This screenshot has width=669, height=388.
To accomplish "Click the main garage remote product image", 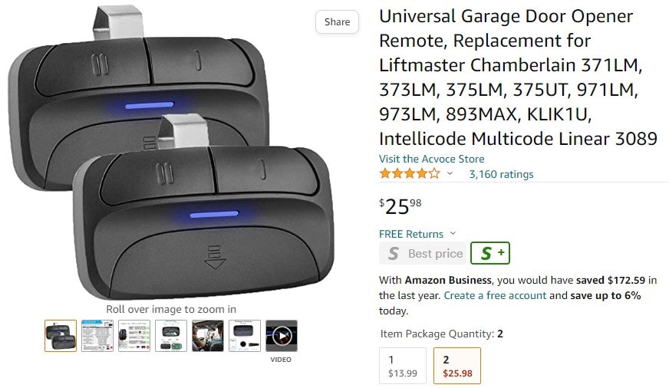I will pyautogui.click(x=170, y=153).
